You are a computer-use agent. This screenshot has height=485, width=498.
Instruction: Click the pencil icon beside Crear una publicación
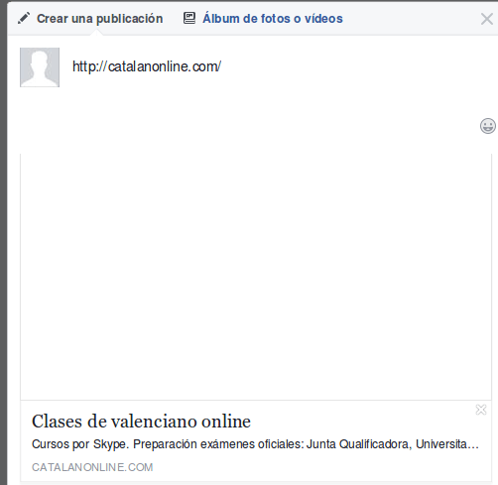pyautogui.click(x=24, y=18)
